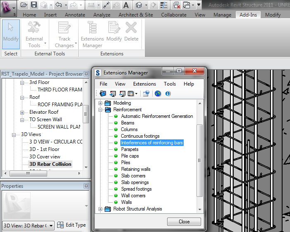Collapse the Roof node in Project Browser
This screenshot has height=232, width=290.
[22, 98]
